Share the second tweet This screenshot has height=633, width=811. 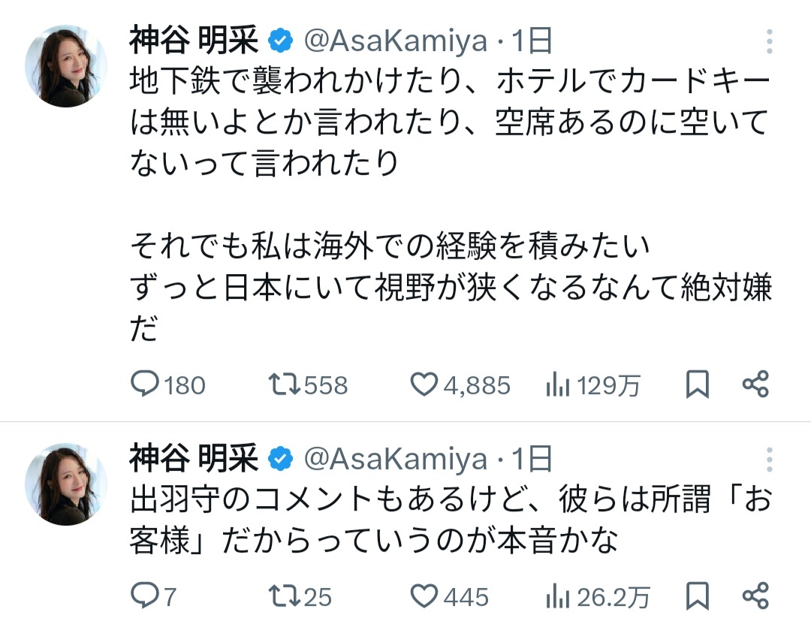(755, 597)
